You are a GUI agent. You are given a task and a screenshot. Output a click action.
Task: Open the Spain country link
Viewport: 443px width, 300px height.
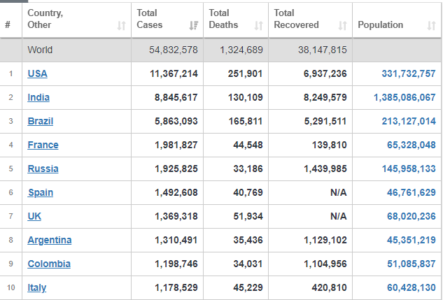41,192
